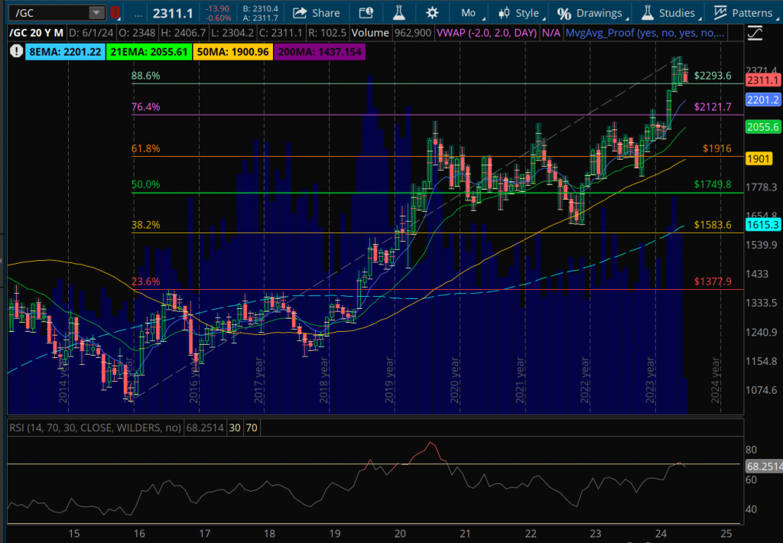Click the $1583.6 Fibonacci price label
Screen dimensions: 783x543
click(713, 225)
